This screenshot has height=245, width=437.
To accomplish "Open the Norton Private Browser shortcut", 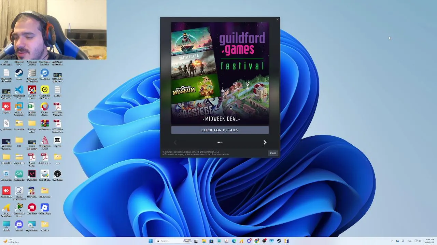I will 45,108.
